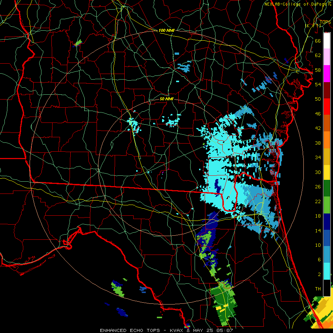Click the "100 NMI" range ring label

click(166, 30)
